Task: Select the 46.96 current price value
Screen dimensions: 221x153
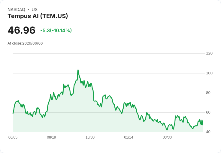Action: 22,30
